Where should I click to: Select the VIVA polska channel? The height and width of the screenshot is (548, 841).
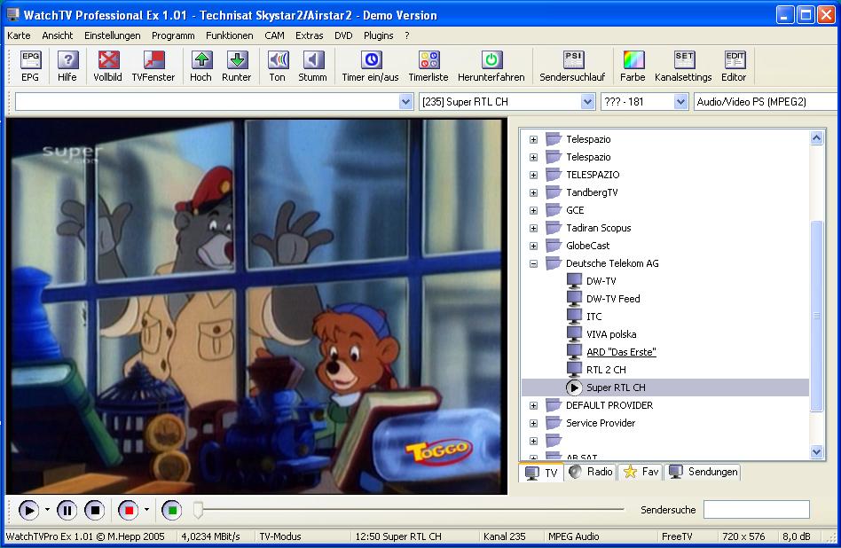(611, 334)
